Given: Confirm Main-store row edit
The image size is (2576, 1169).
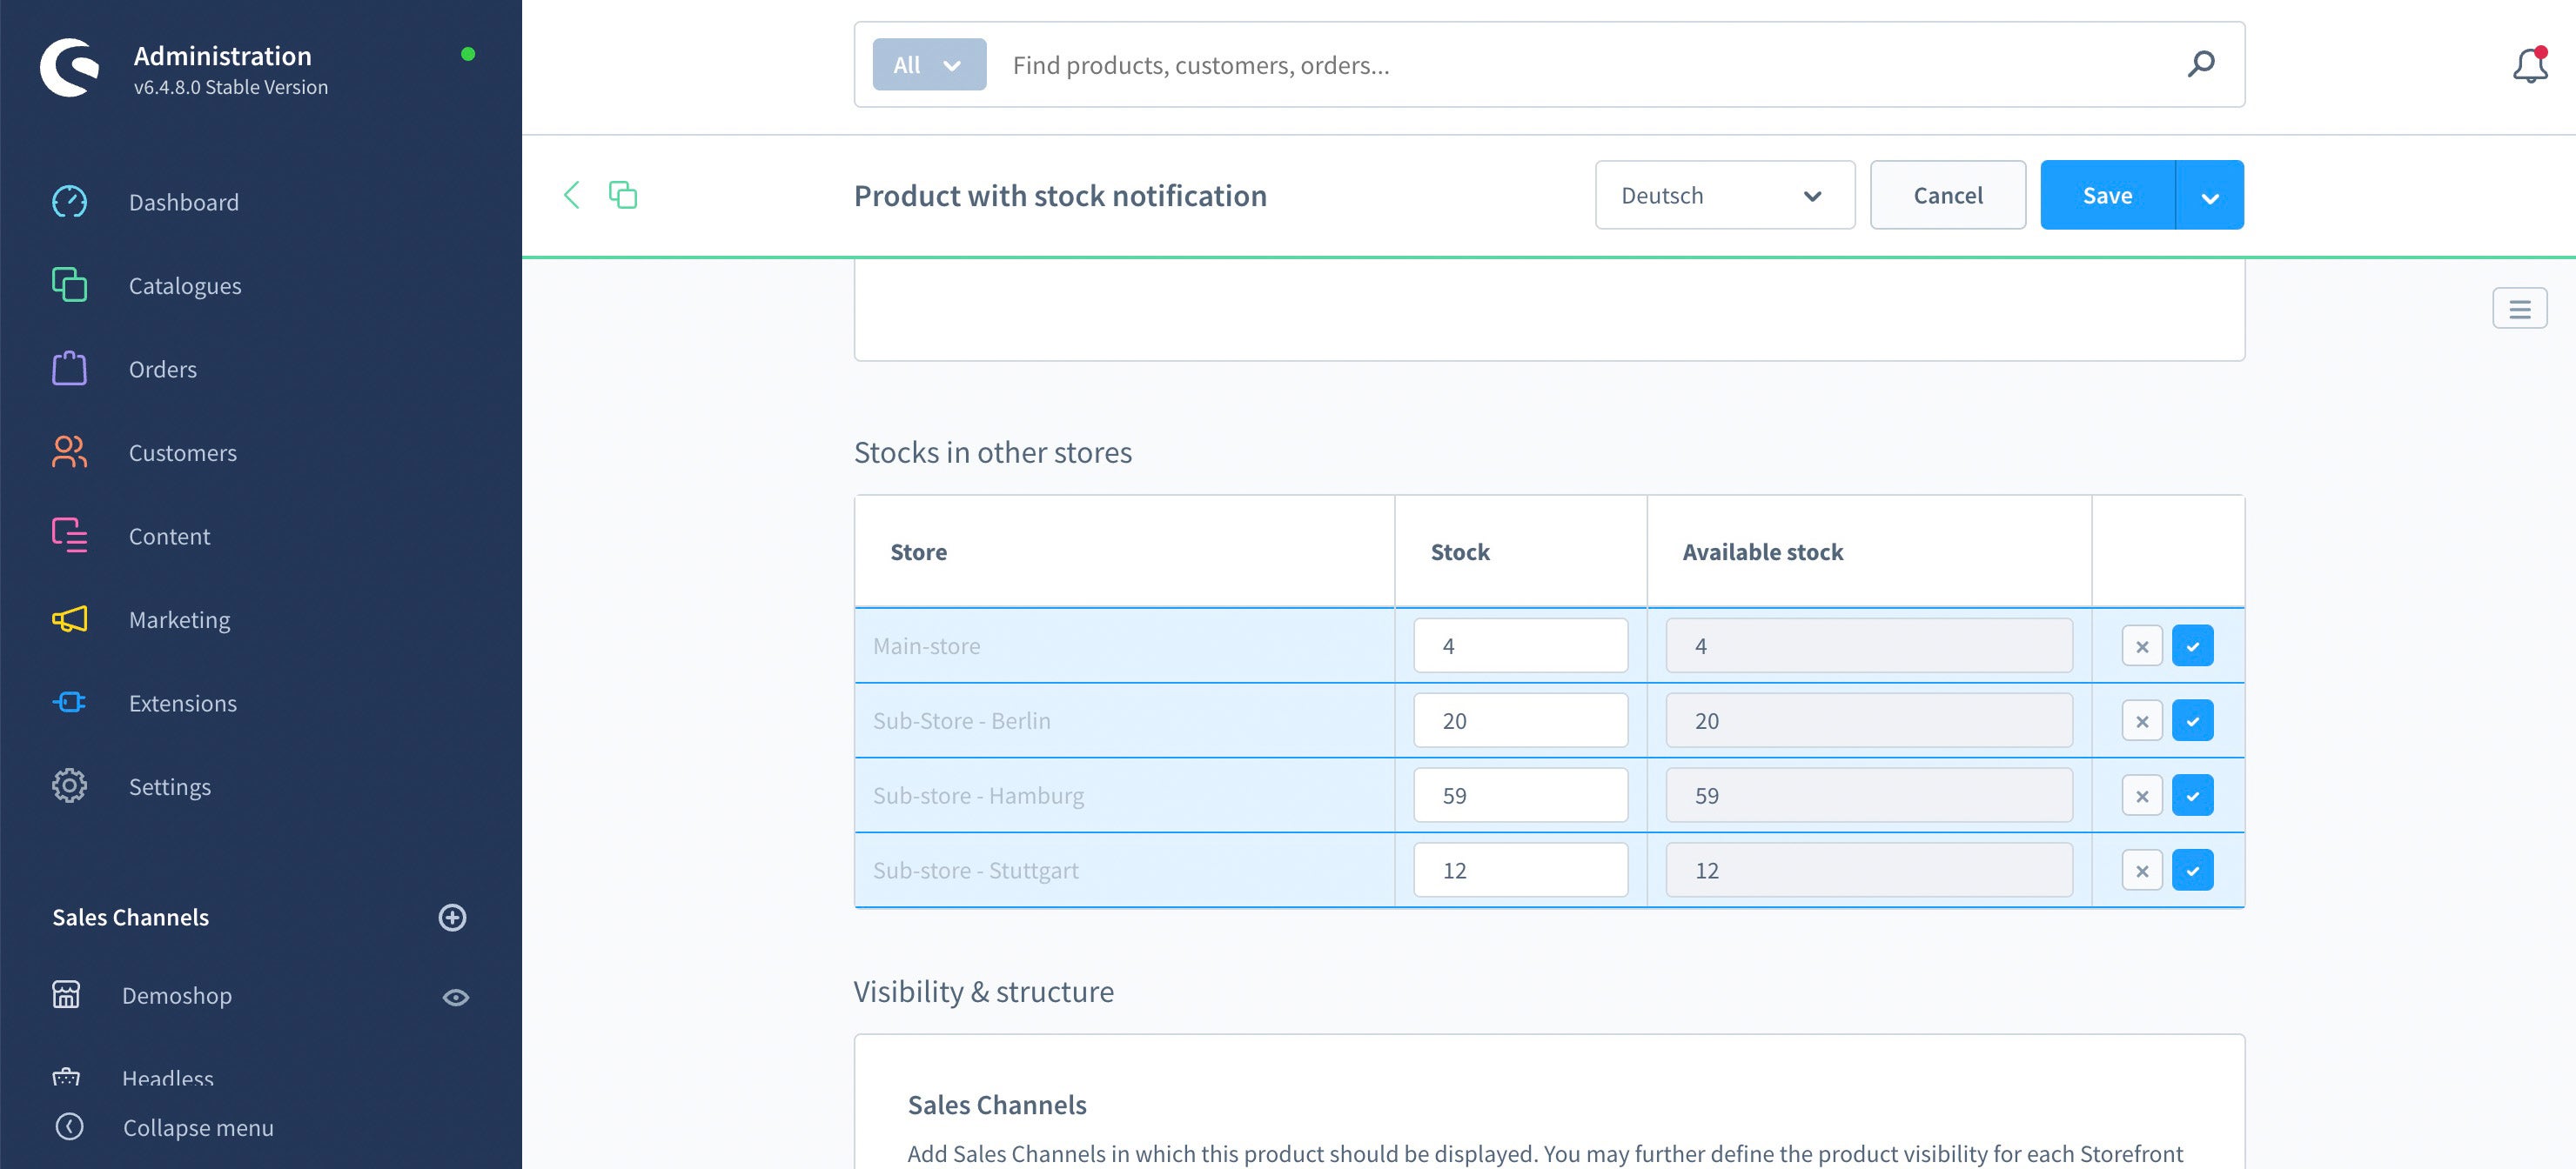Looking at the screenshot, I should point(2193,645).
